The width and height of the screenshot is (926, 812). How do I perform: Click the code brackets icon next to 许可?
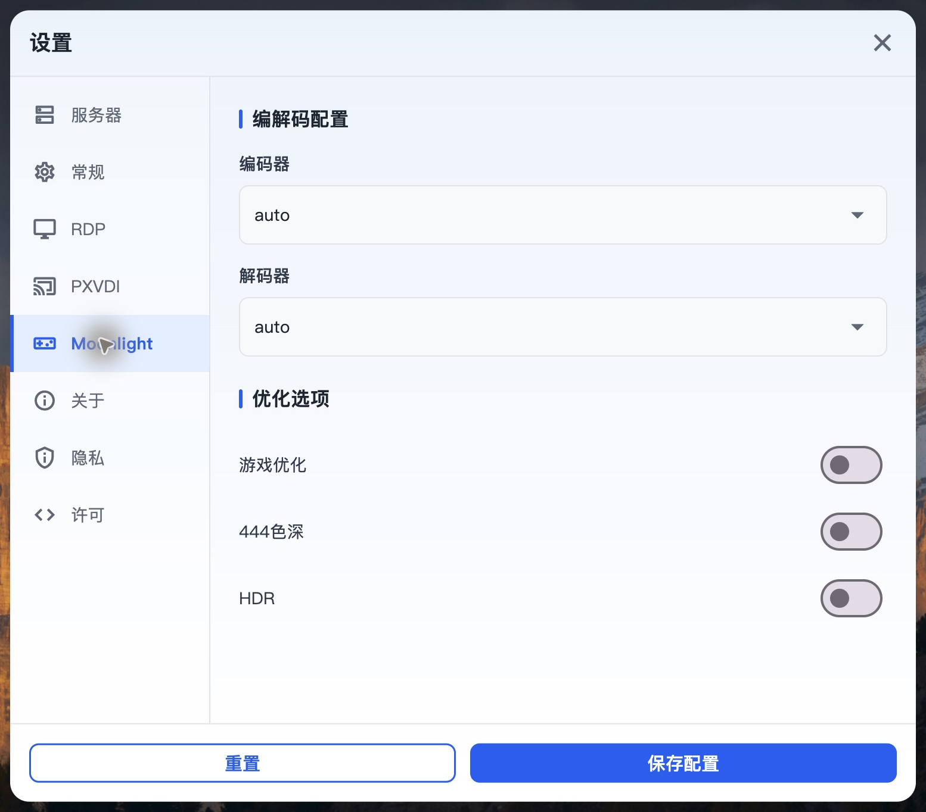pyautogui.click(x=45, y=515)
